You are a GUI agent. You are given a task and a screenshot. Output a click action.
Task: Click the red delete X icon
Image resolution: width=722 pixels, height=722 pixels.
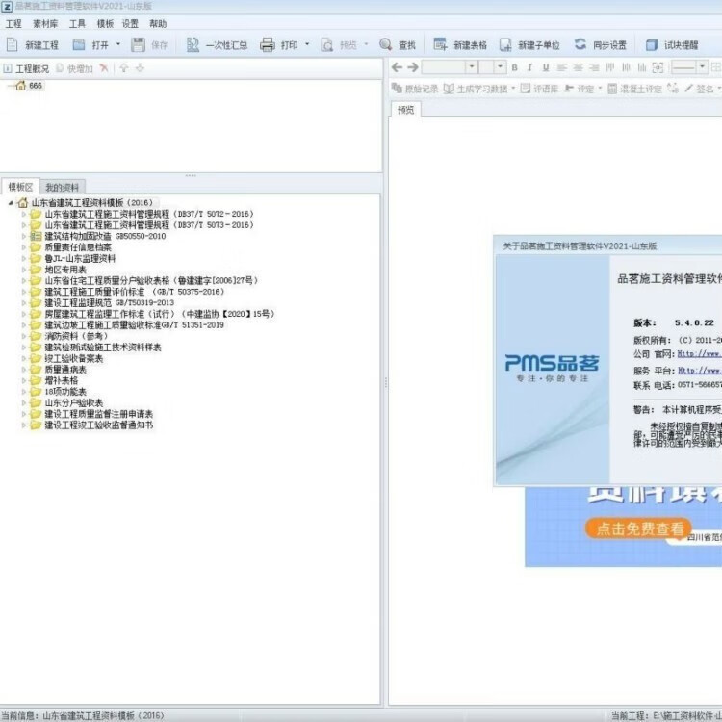[x=104, y=68]
